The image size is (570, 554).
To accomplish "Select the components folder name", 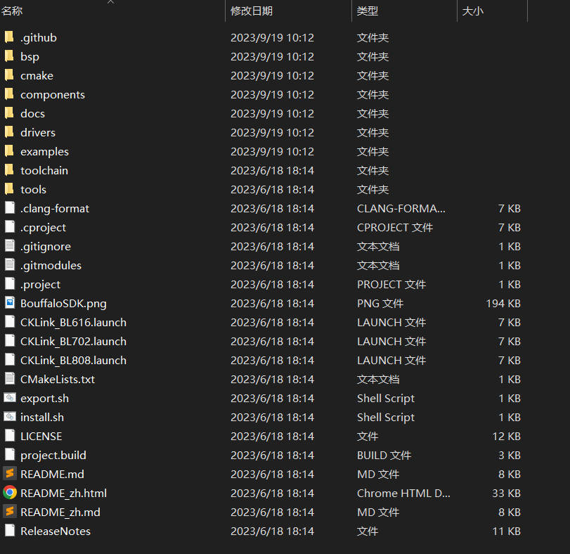I will 53,95.
